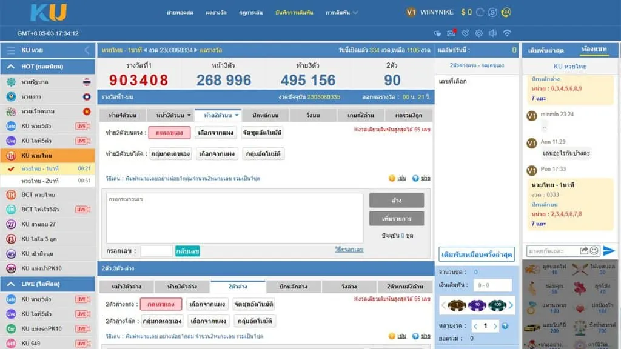Show next chips with right arrow
Screen dimensions: 621x349
[x=511, y=305]
